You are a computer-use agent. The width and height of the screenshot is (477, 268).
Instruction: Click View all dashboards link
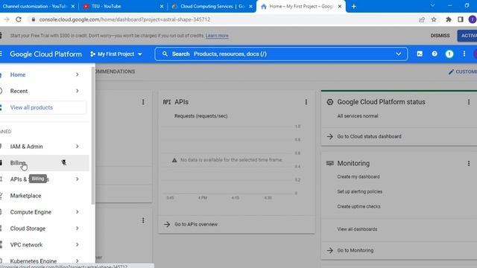tap(357, 229)
